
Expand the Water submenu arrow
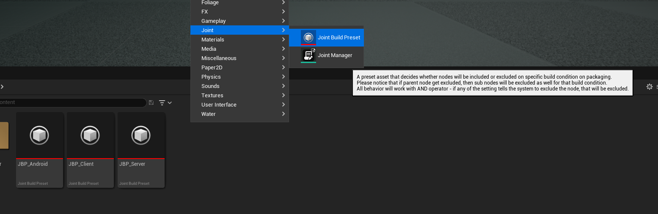[283, 114]
